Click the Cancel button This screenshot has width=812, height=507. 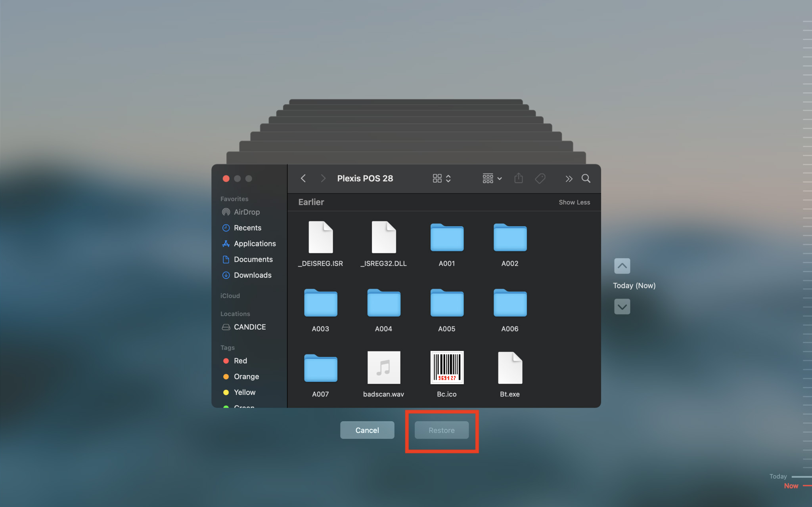point(367,430)
